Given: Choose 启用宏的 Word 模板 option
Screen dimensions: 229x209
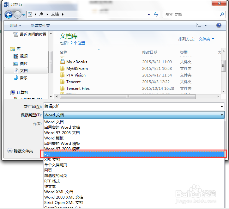Looking at the screenshot, I should [134, 144].
